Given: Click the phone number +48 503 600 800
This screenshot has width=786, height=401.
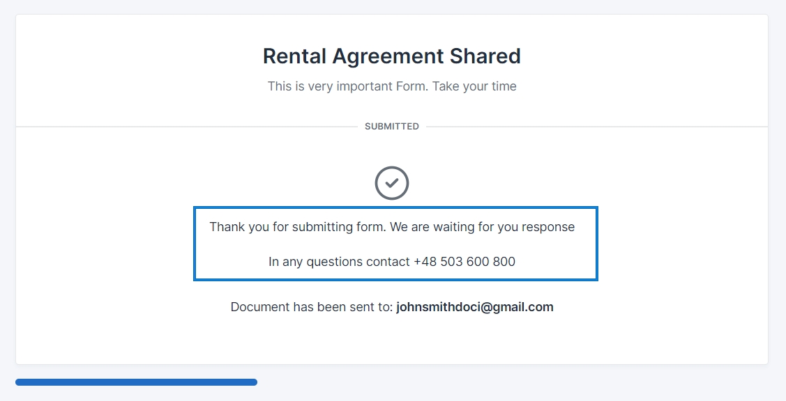Looking at the screenshot, I should tap(464, 262).
